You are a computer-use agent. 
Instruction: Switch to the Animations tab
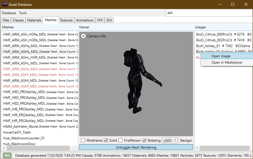(85, 20)
